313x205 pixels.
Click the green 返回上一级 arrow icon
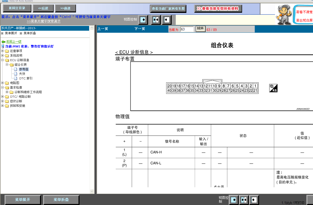3,42
